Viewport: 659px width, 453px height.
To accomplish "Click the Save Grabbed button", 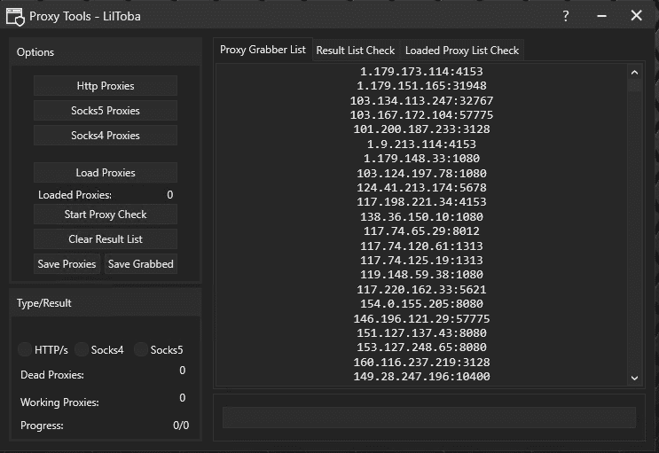I will pyautogui.click(x=140, y=264).
